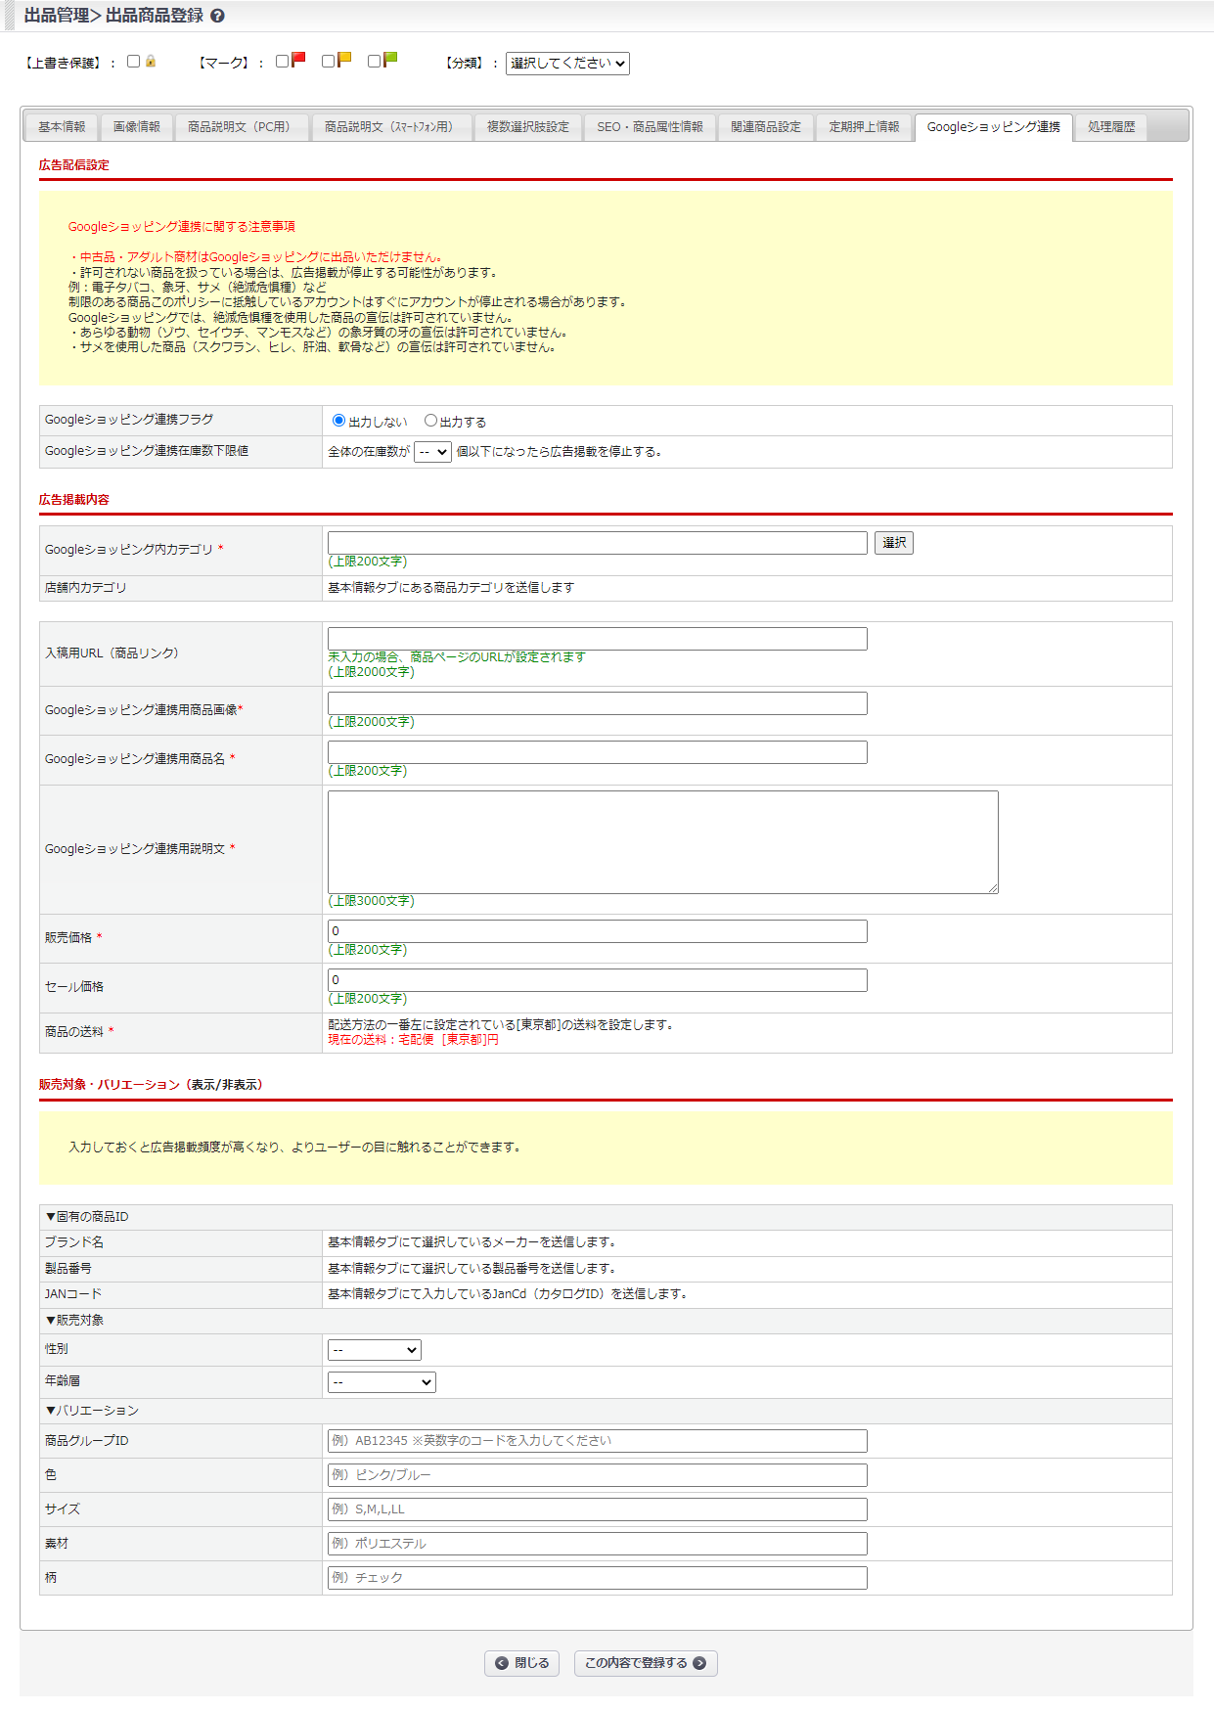The width and height of the screenshot is (1214, 1711).
Task: Click the red flag mark icon
Action: point(299,60)
